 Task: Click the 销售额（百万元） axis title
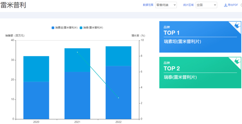(15, 35)
